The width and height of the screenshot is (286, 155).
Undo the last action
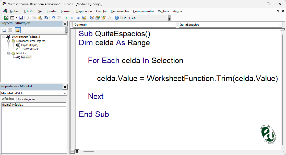[53, 18]
